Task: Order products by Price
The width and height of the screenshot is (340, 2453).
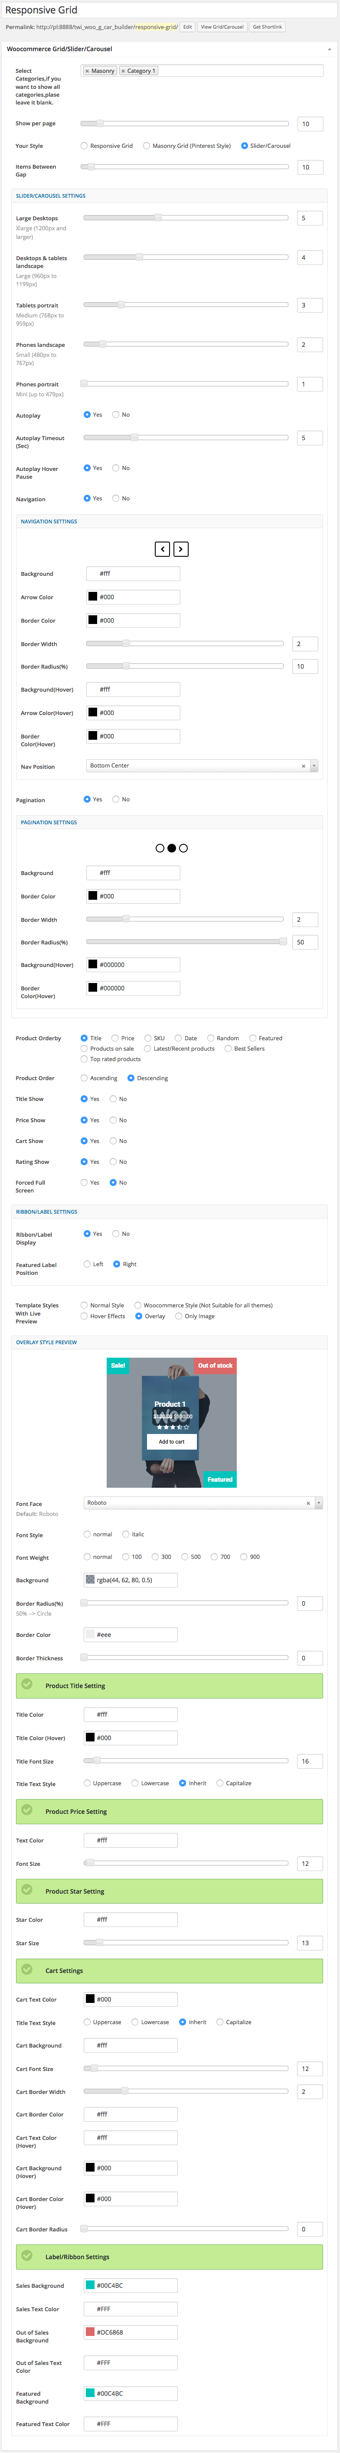Action: click(x=115, y=1038)
